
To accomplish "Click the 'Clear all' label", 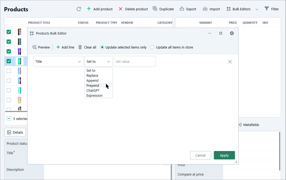I will pos(90,47).
